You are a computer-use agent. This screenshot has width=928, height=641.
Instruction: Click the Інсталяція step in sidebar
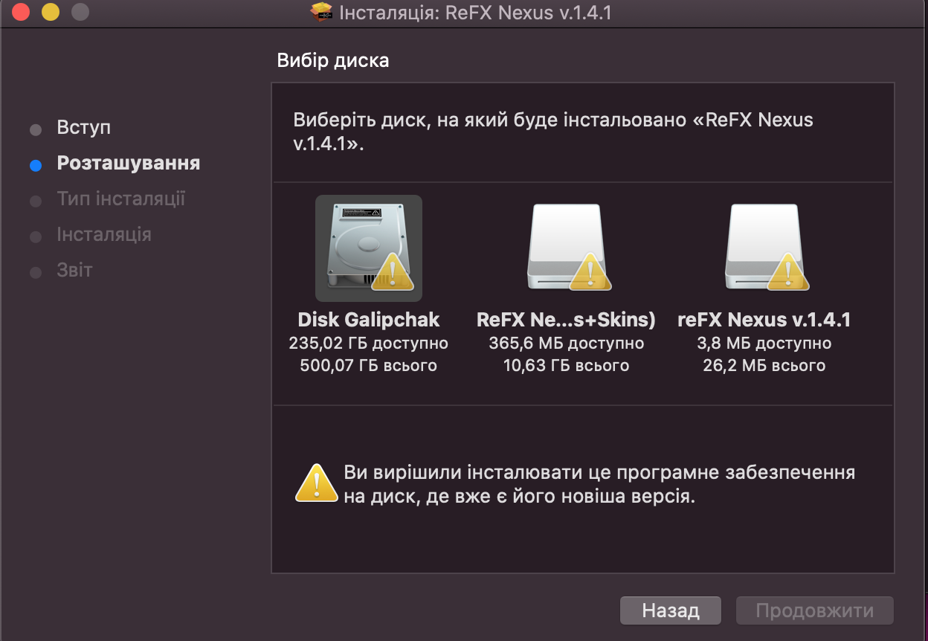(x=103, y=234)
